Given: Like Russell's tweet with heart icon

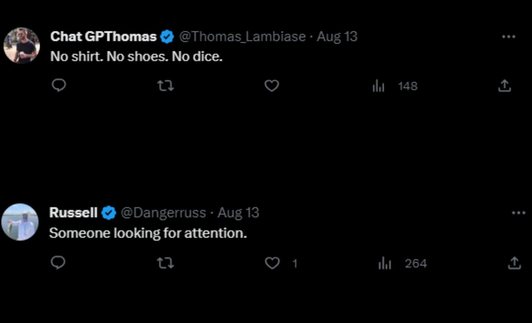Looking at the screenshot, I should (x=272, y=263).
